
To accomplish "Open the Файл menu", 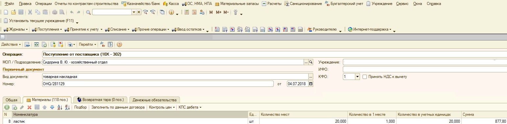I will [10, 4].
